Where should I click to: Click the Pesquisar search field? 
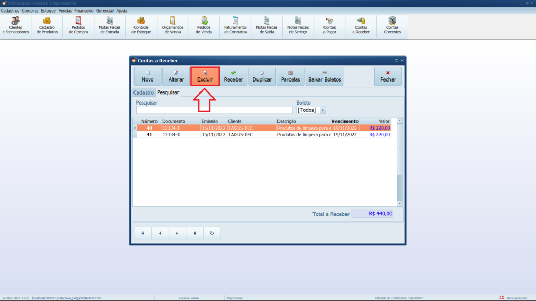point(214,110)
